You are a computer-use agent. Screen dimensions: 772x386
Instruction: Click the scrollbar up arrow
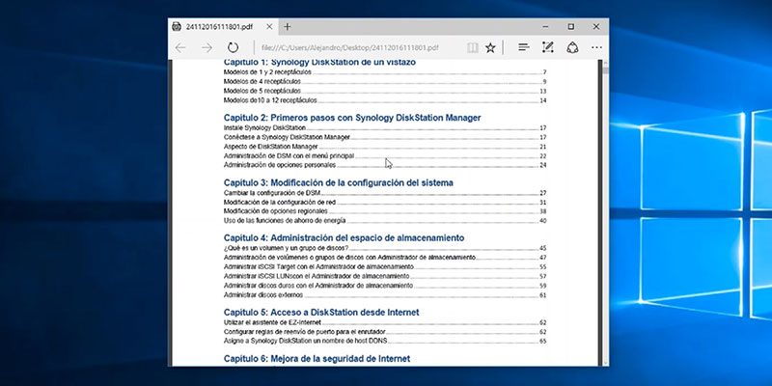(x=605, y=63)
